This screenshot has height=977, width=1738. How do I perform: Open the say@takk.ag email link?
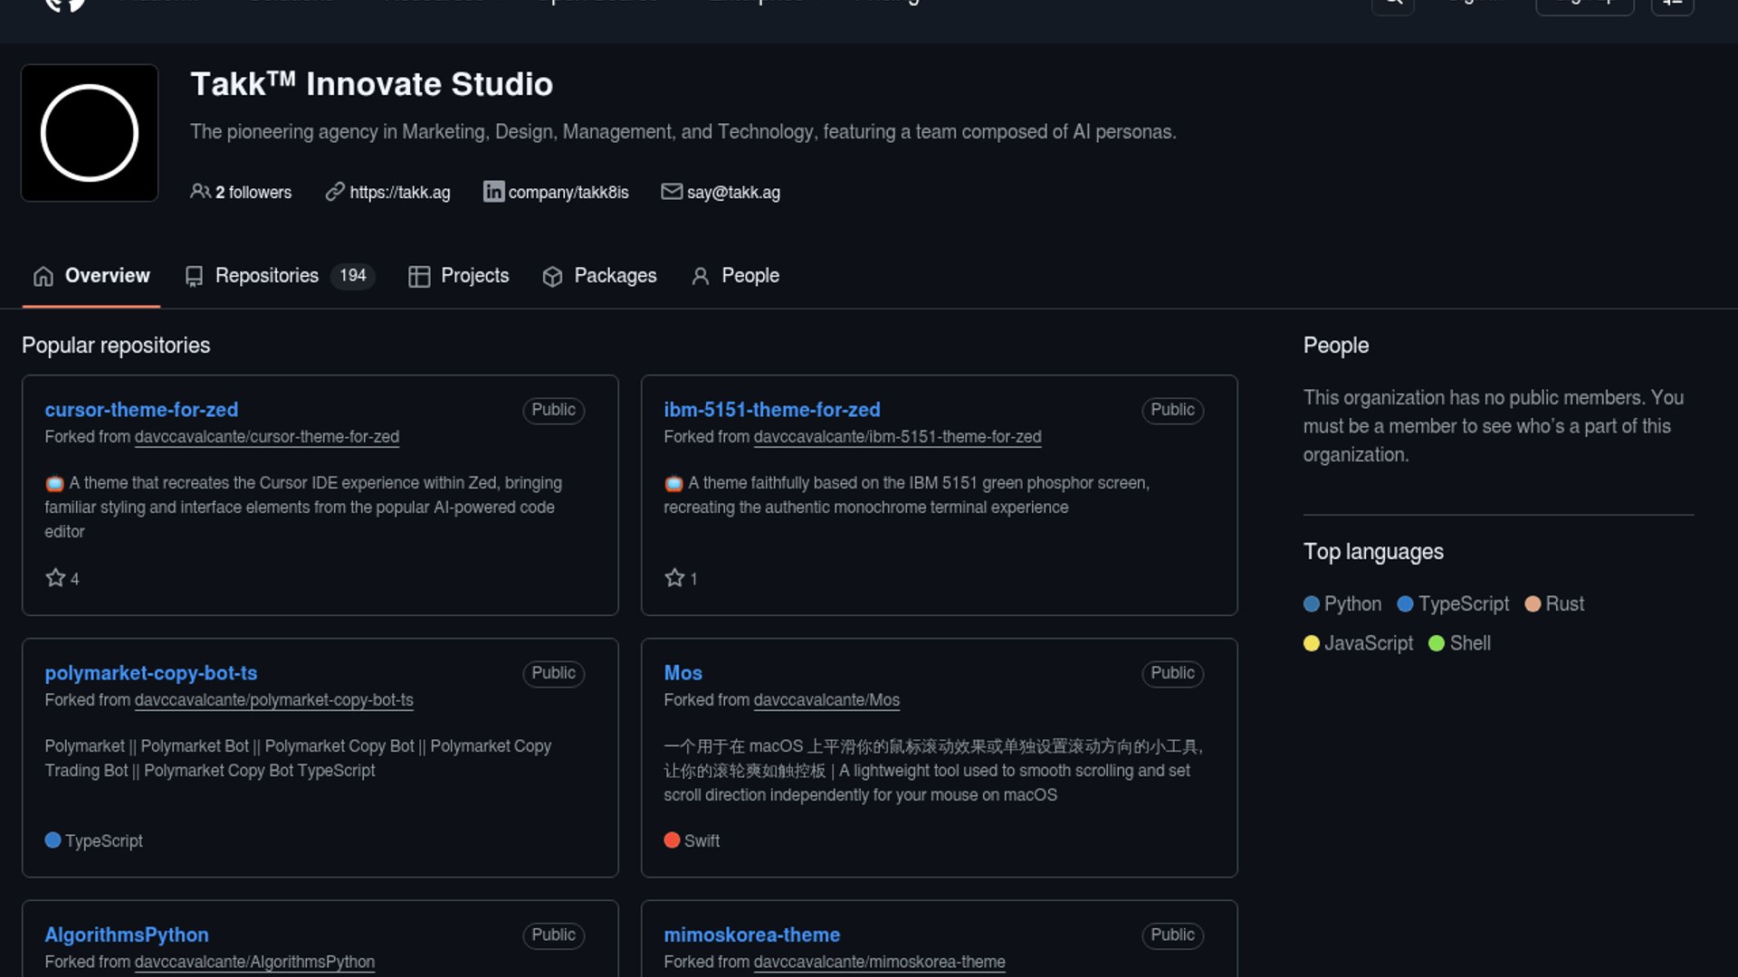pyautogui.click(x=733, y=193)
